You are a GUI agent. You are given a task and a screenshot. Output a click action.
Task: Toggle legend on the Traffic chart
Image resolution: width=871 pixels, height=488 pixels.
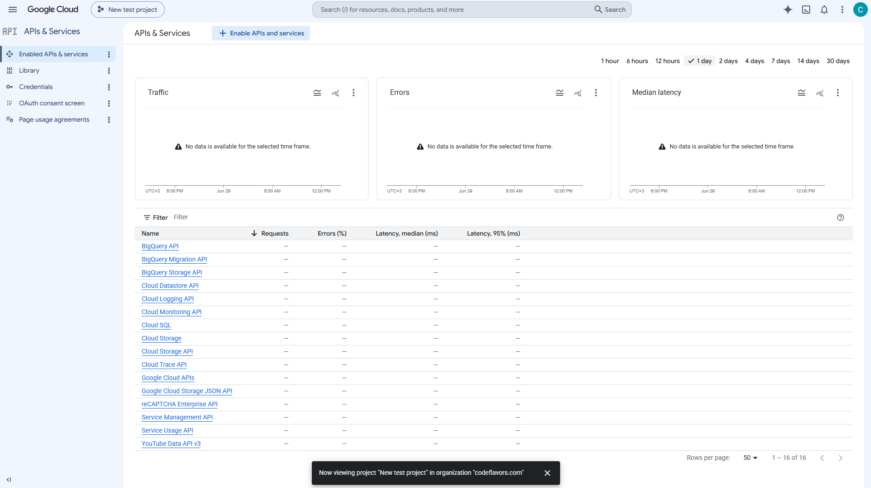click(x=317, y=93)
